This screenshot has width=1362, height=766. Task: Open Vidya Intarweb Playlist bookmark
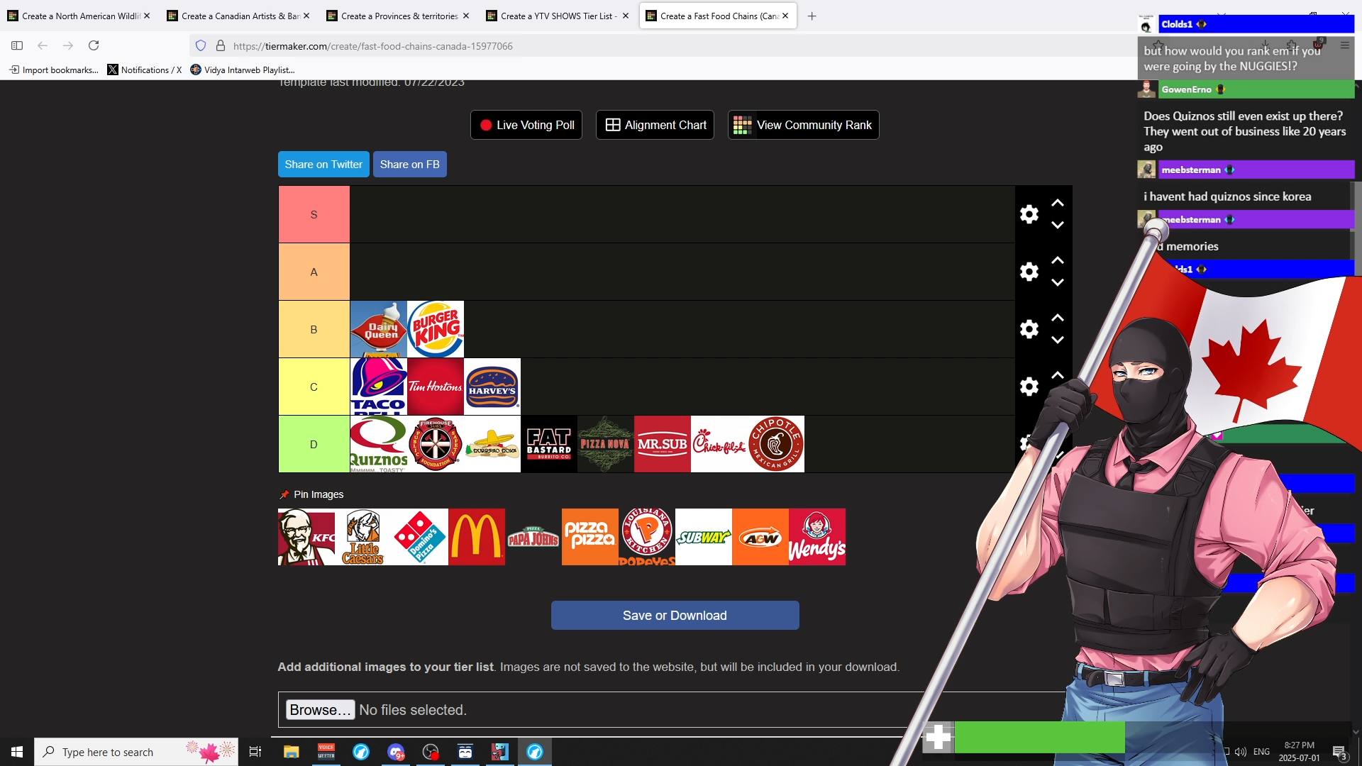click(243, 70)
